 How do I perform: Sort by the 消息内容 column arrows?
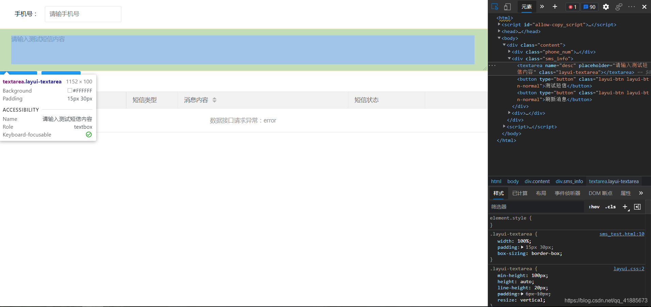click(214, 100)
